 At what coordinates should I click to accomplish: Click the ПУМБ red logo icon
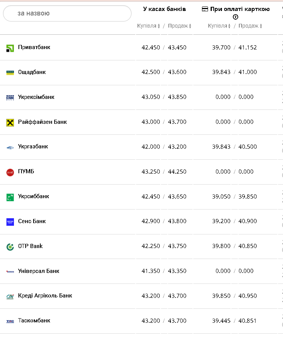point(10,172)
